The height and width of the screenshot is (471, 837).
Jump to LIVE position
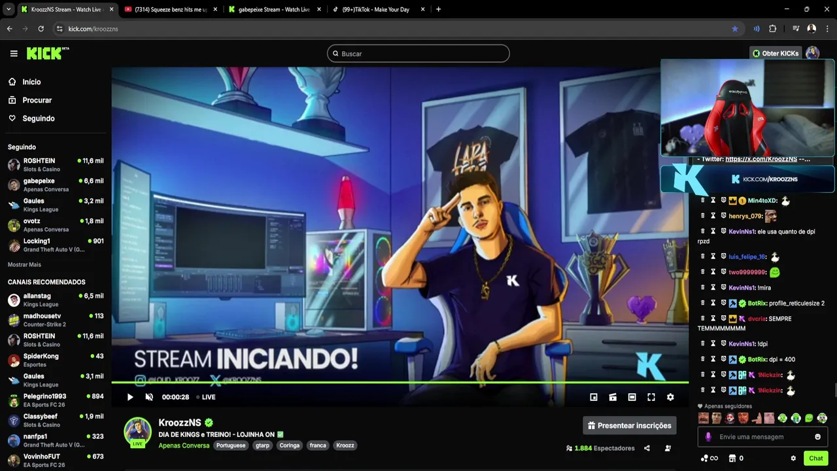[206, 397]
